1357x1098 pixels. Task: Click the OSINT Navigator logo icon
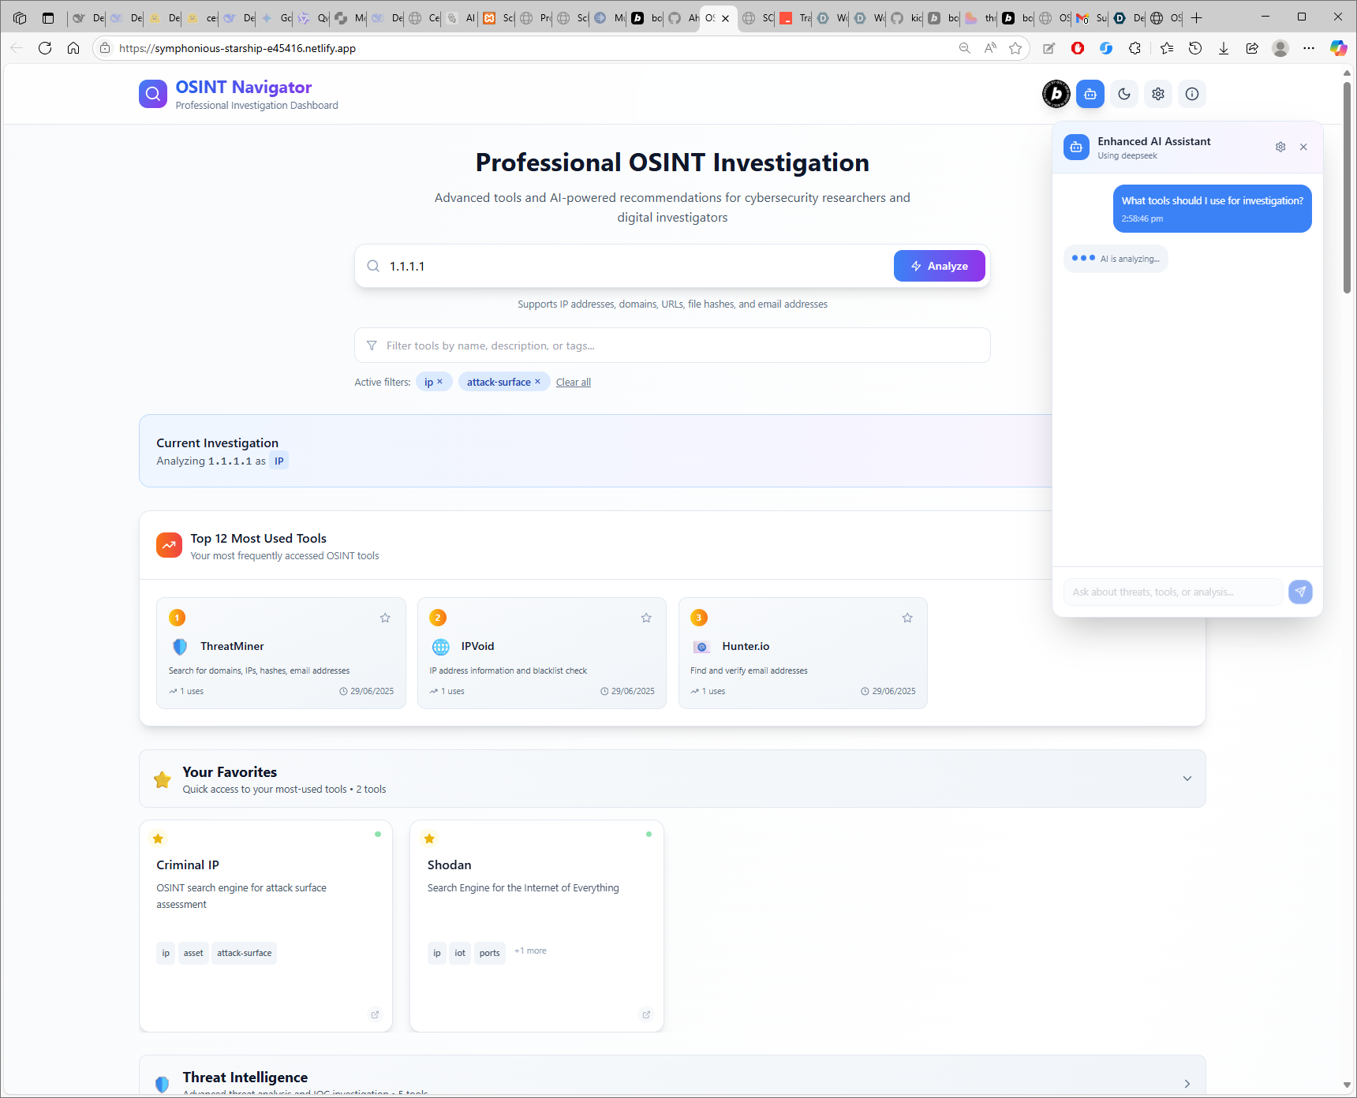click(x=153, y=94)
